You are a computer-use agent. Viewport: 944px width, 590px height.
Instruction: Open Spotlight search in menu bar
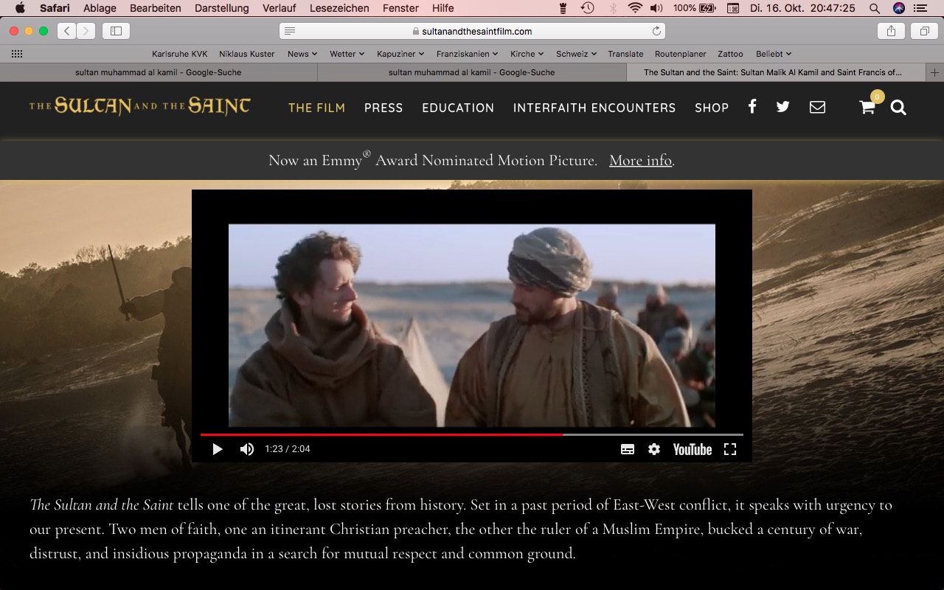click(875, 8)
